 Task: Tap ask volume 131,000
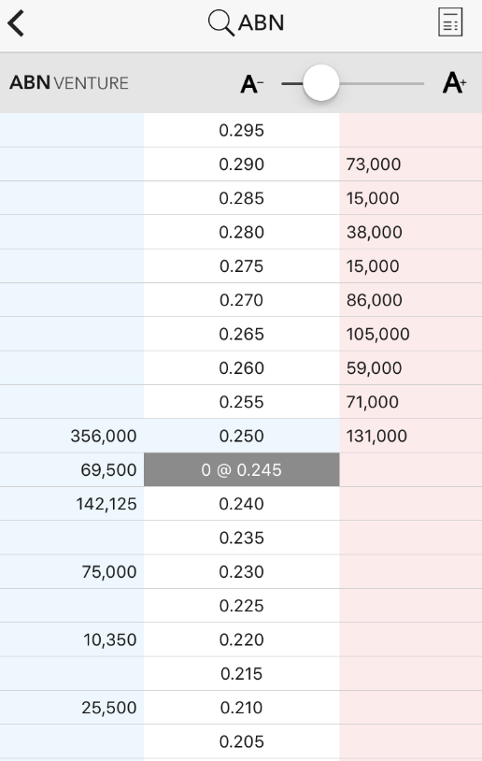(x=376, y=436)
